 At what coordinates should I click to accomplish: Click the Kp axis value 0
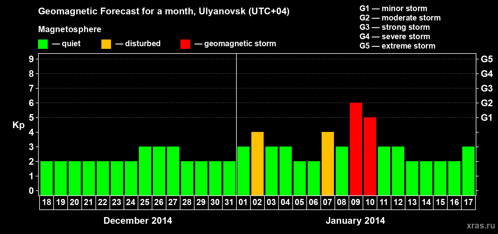pos(31,191)
